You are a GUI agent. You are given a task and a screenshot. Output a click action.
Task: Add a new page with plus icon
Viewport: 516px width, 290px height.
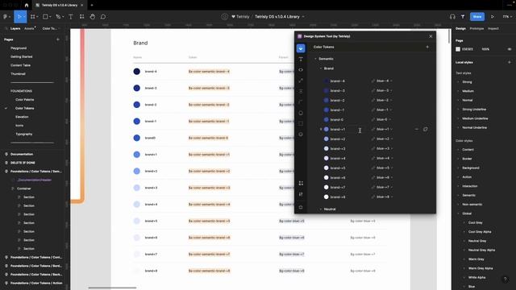[x=58, y=39]
